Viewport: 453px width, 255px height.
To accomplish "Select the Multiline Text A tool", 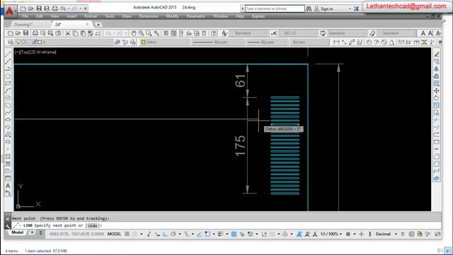I will [x=8, y=186].
